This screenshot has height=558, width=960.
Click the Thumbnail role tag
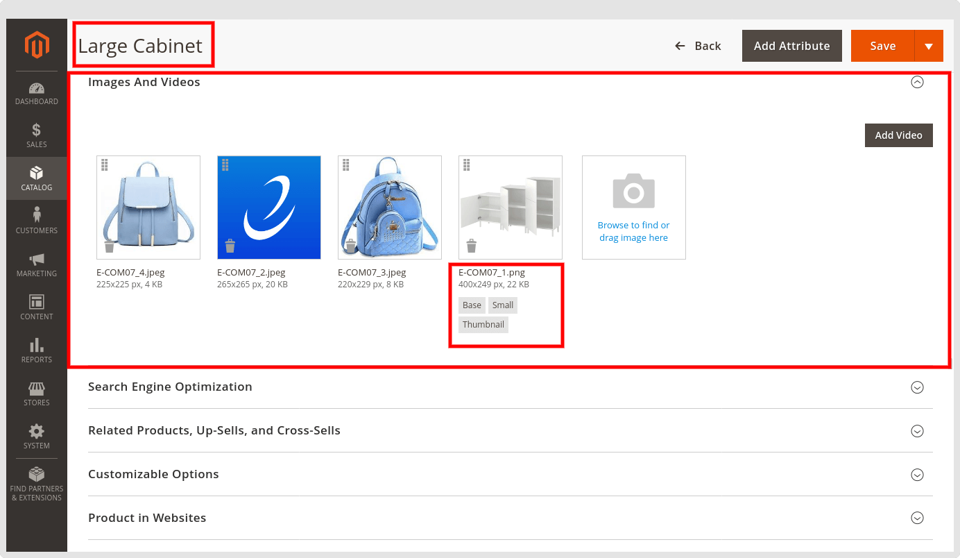coord(483,325)
